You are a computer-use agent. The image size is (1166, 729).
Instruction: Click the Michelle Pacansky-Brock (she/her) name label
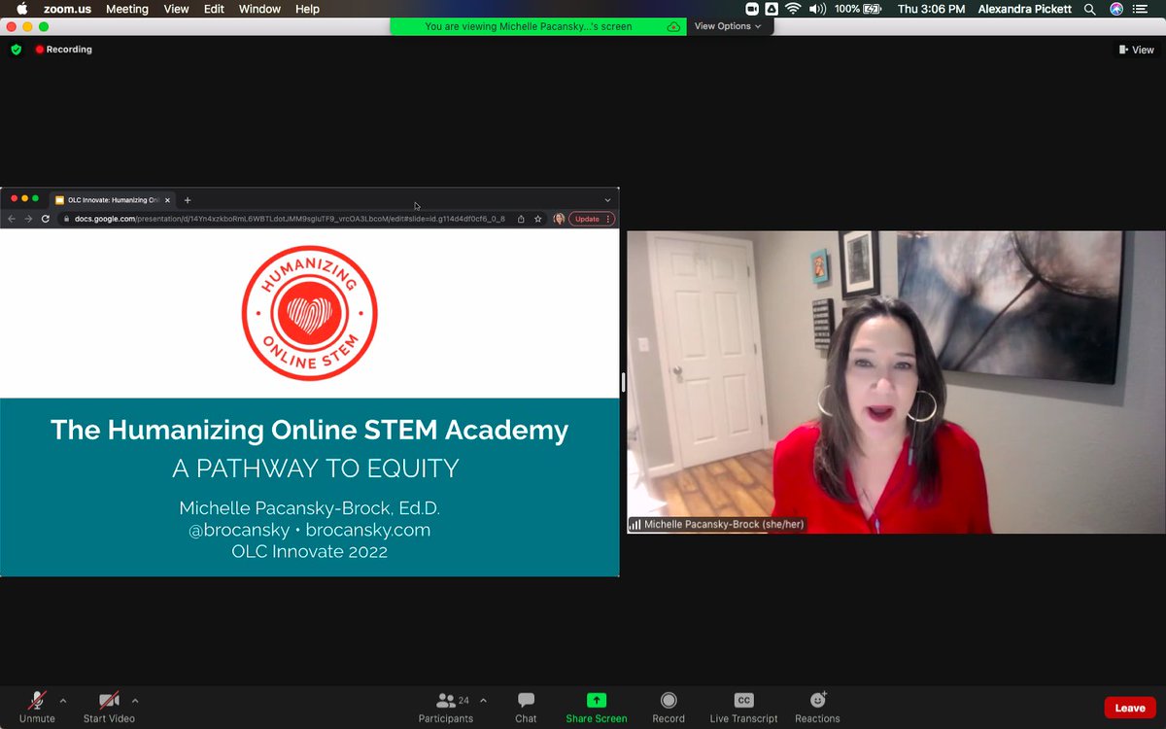(717, 525)
